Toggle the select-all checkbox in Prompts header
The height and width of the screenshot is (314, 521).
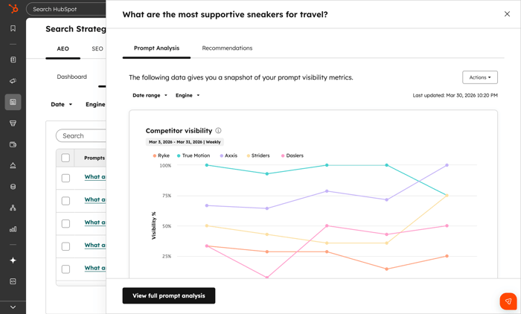click(65, 158)
